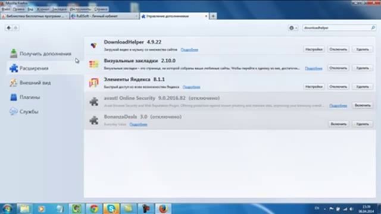Image resolution: width=381 pixels, height=214 pixels.
Task: Click EN language indicator in taskbar
Action: coord(317,209)
